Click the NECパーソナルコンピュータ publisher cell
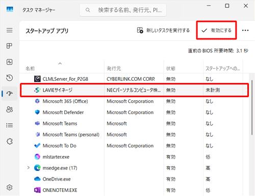Viewport: 255px width, 196px height. point(134,90)
